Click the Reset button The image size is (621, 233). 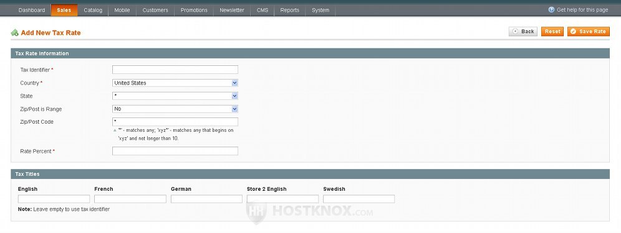point(552,32)
